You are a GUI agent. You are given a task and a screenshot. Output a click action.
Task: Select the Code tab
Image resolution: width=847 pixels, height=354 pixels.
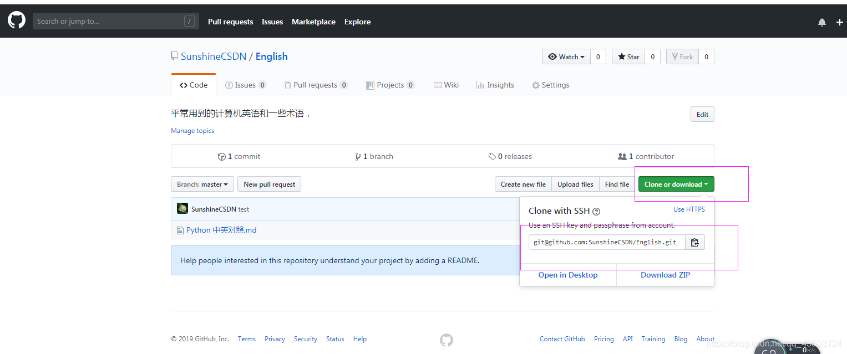194,85
